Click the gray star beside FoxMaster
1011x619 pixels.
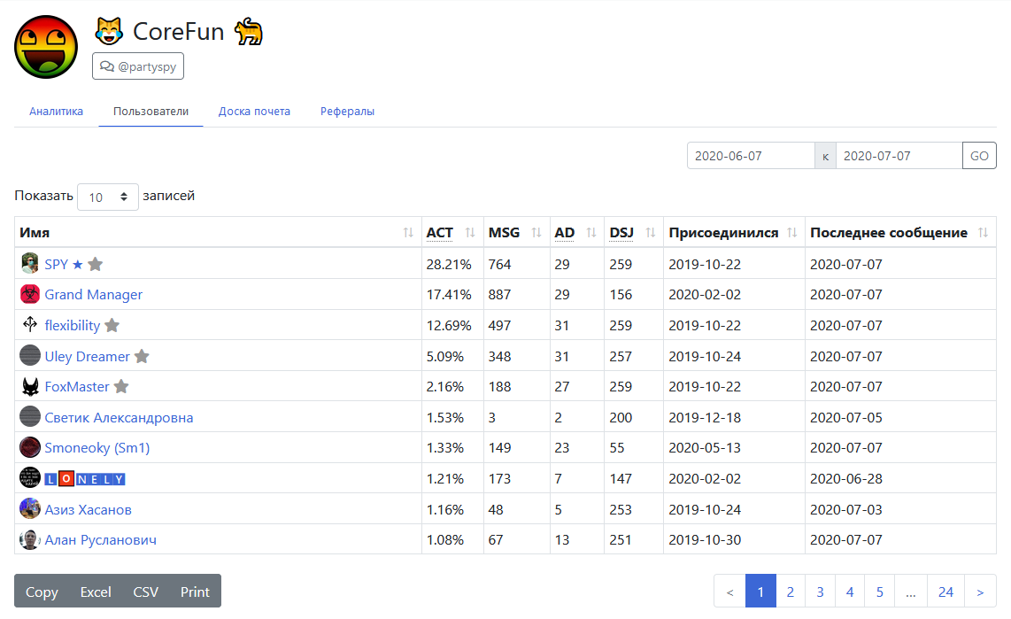121,386
